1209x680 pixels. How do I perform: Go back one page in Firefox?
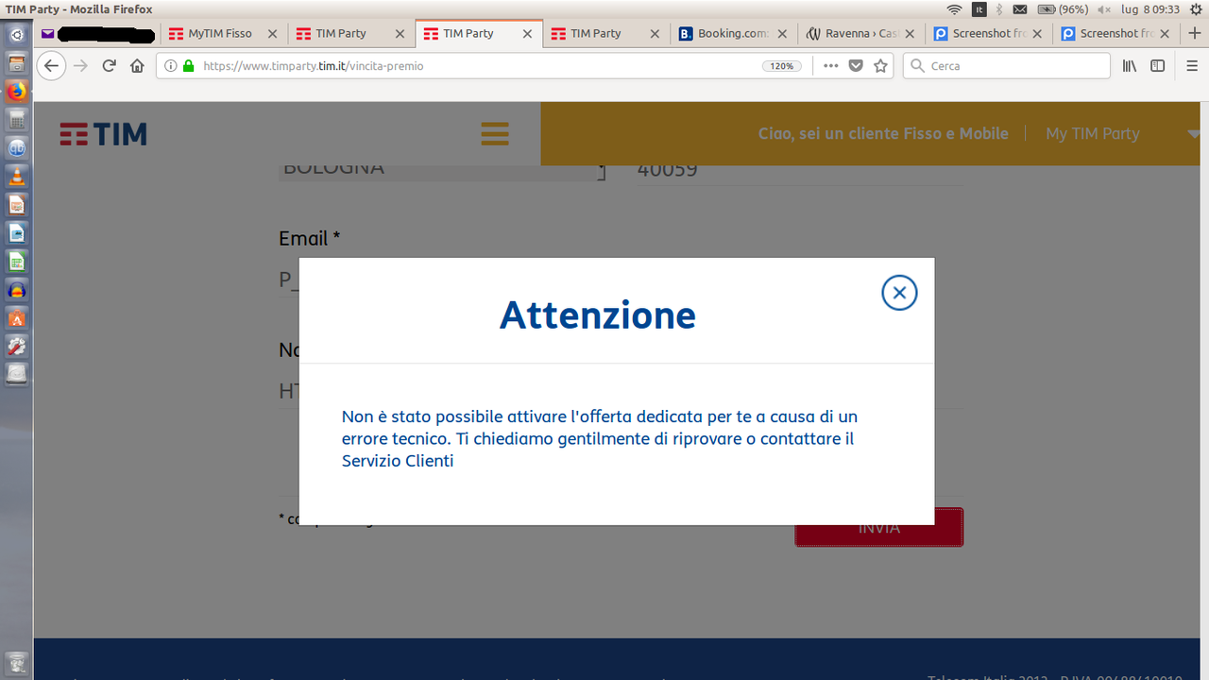51,66
